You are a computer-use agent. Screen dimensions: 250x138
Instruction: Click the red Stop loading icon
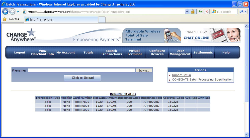pyautogui.click(x=207, y=12)
